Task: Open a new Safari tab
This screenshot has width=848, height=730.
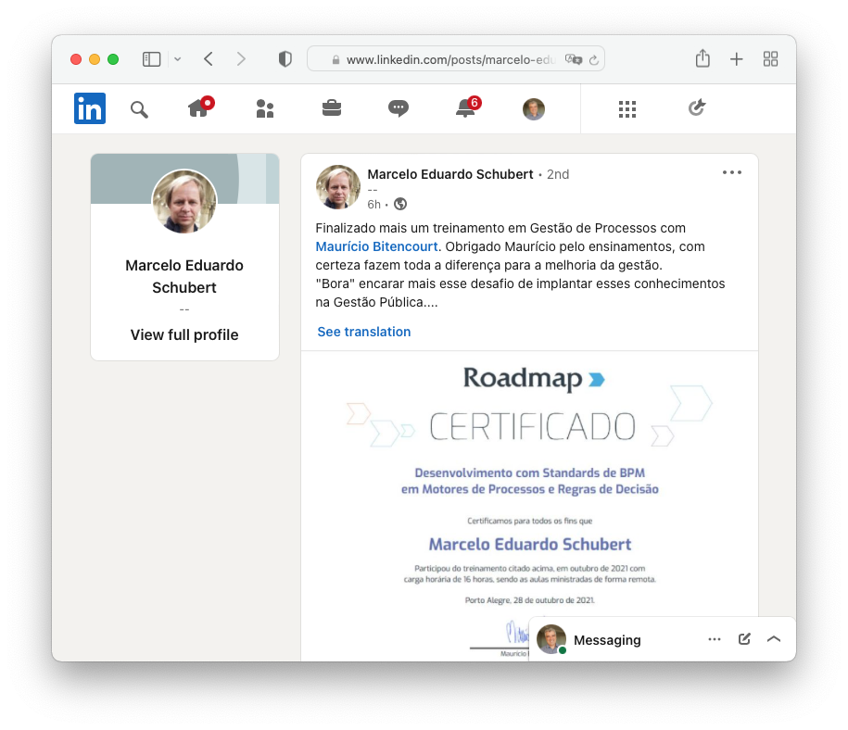Action: 737,59
